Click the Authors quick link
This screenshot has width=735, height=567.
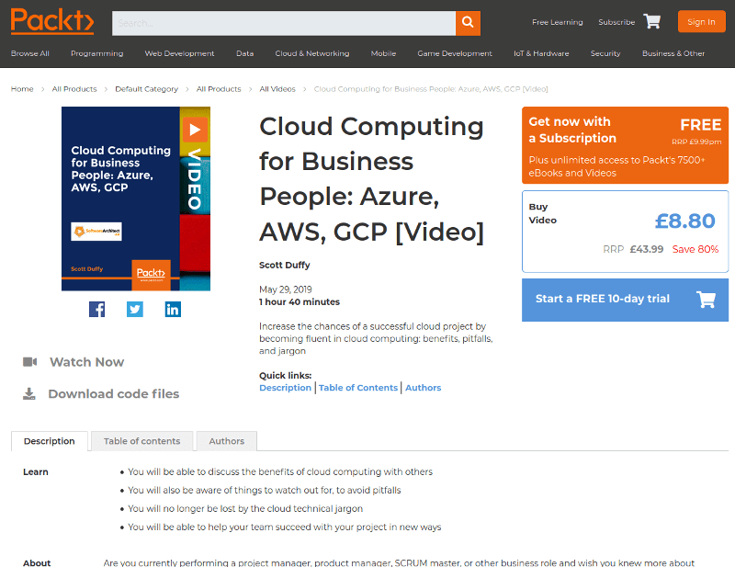[424, 388]
